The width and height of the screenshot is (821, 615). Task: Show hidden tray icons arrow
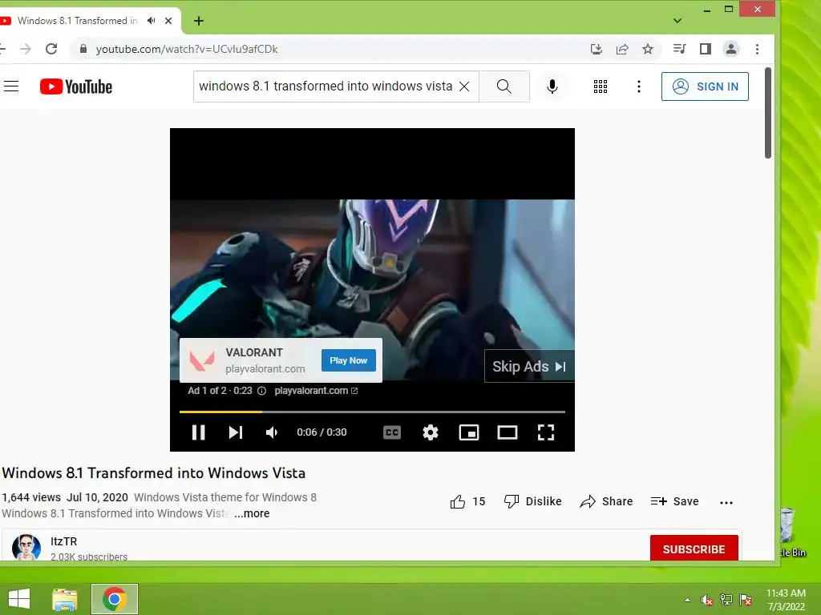tap(687, 600)
